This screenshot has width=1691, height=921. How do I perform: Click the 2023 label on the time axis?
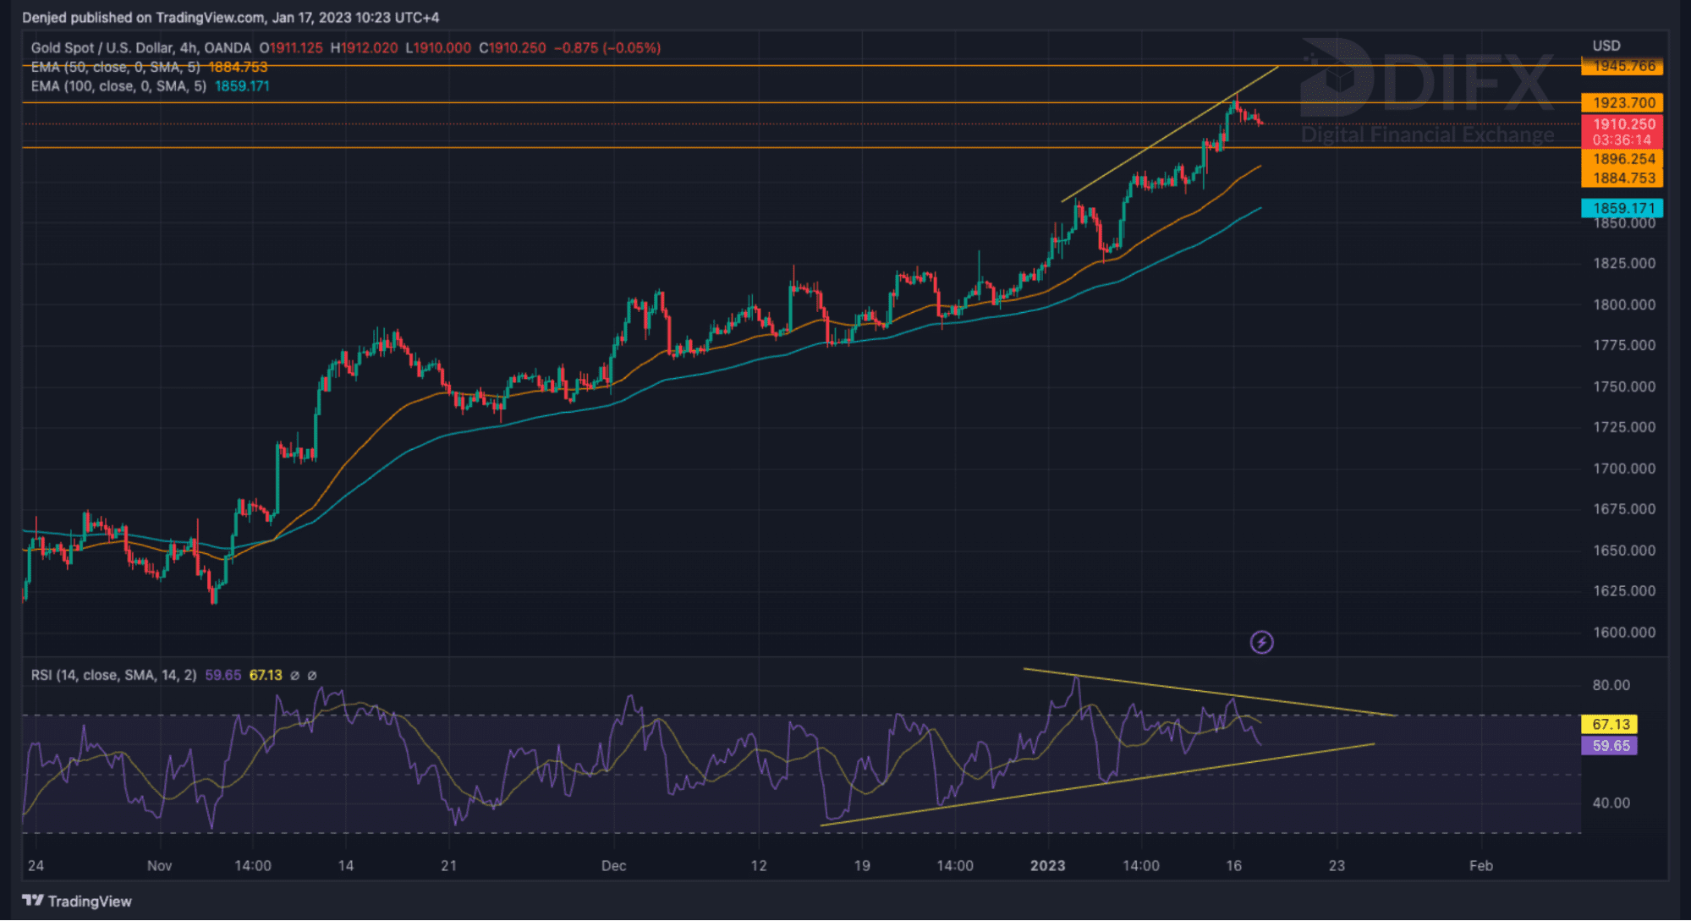tap(1047, 866)
